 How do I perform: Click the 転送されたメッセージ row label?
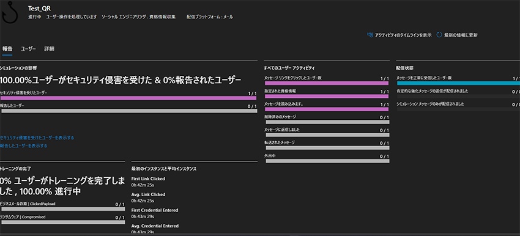[x=279, y=142]
